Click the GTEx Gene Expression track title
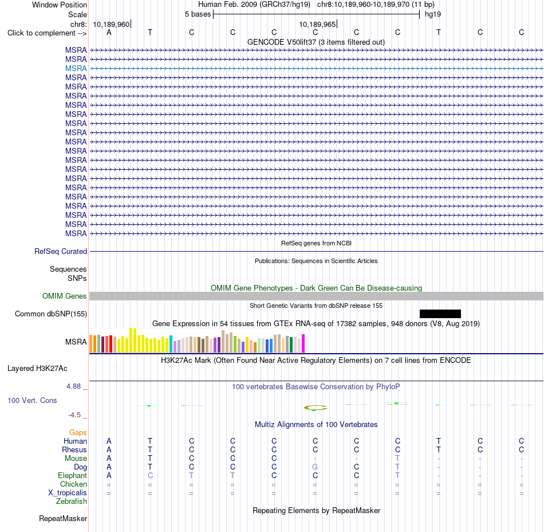The width and height of the screenshot is (544, 532). click(x=316, y=324)
